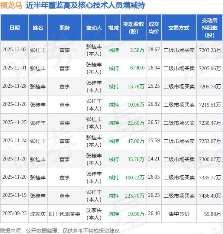Viewport: 223px width, 234px height.
Task: Click the 数据来源 footer disclaimer text
Action: pyautogui.click(x=60, y=231)
